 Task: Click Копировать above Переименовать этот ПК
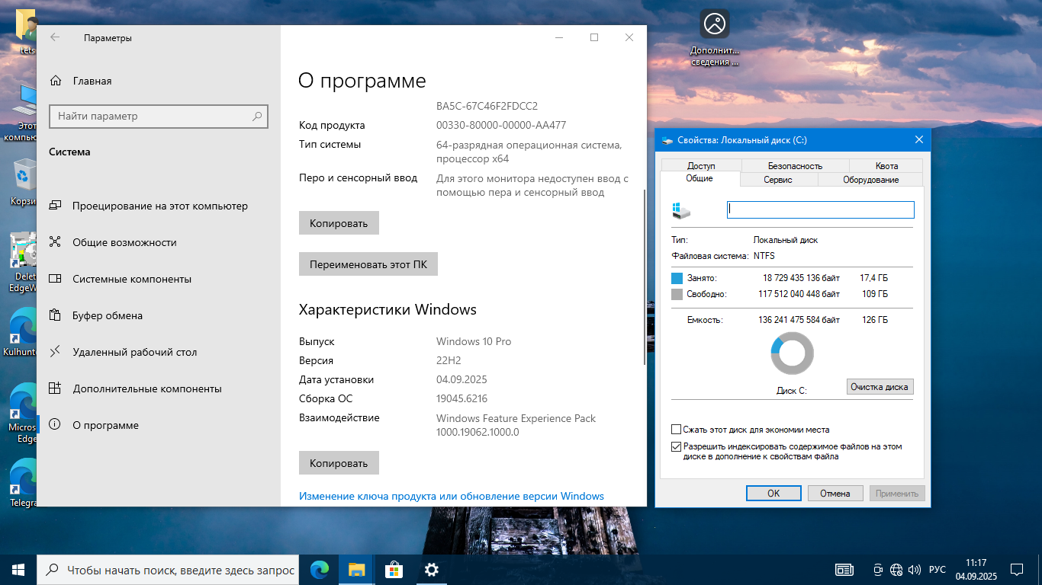pos(339,223)
